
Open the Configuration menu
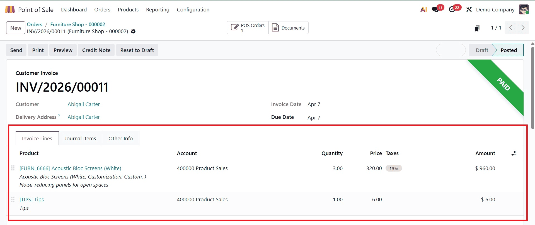(x=193, y=9)
